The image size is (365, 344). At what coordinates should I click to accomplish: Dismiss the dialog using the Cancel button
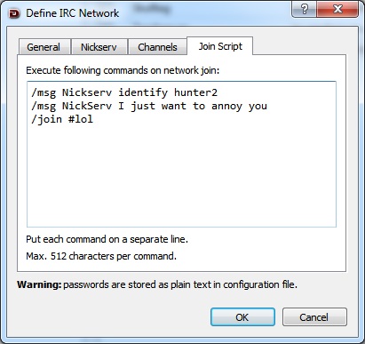tap(314, 317)
